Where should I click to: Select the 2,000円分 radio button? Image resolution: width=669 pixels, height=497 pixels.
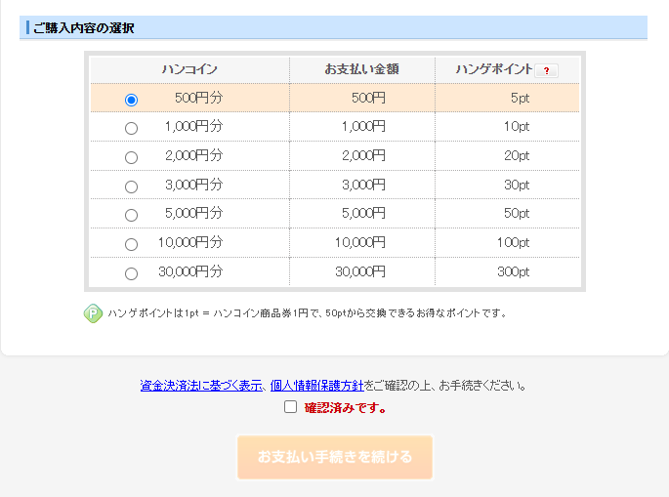coord(132,157)
